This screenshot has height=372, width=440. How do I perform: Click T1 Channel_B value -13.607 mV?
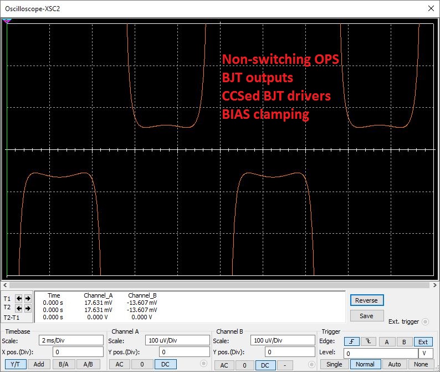click(x=142, y=303)
